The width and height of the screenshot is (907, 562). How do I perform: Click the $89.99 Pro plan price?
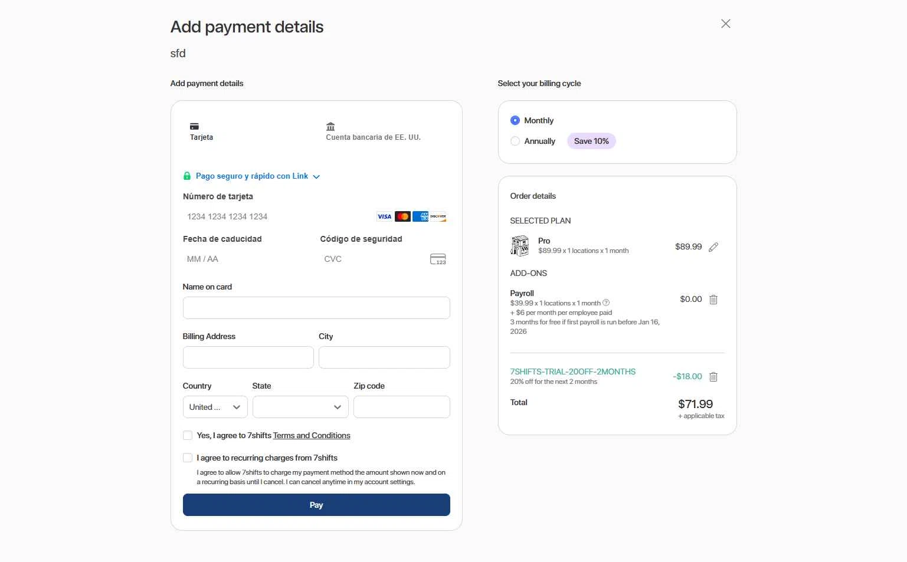(689, 247)
